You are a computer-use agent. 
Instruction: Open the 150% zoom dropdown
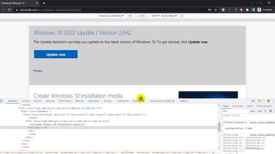pos(155,16)
